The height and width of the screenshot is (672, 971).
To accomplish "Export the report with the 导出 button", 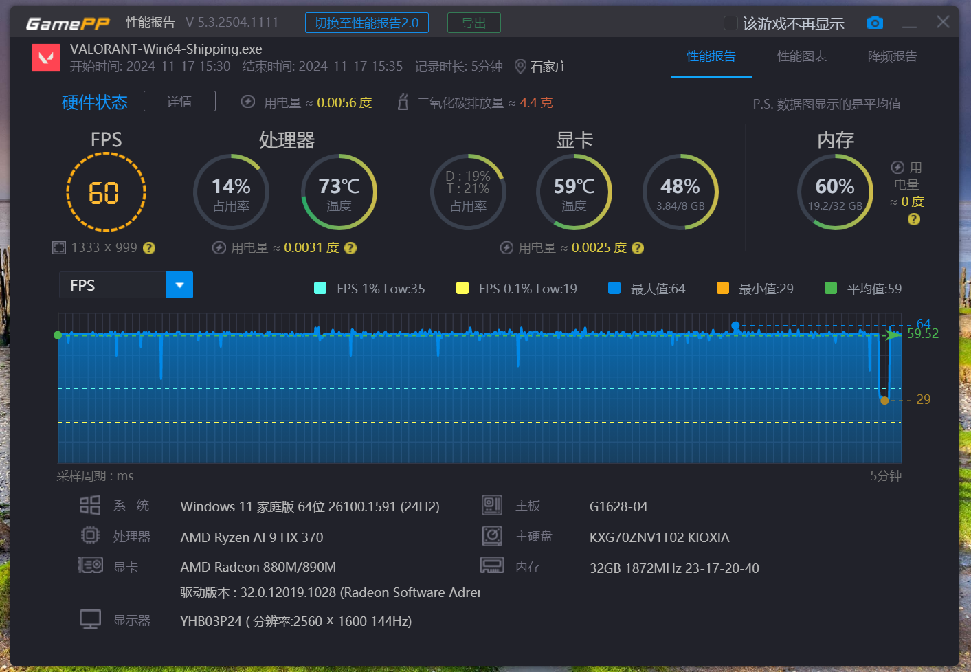I will coord(474,23).
